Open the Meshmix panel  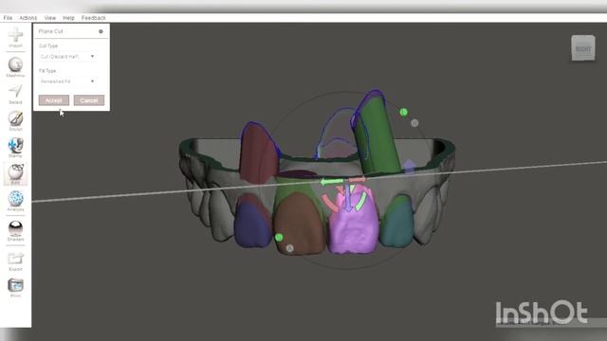click(x=15, y=67)
